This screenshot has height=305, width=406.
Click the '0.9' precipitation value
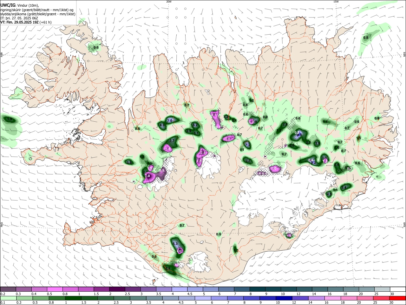(x=265, y=117)
